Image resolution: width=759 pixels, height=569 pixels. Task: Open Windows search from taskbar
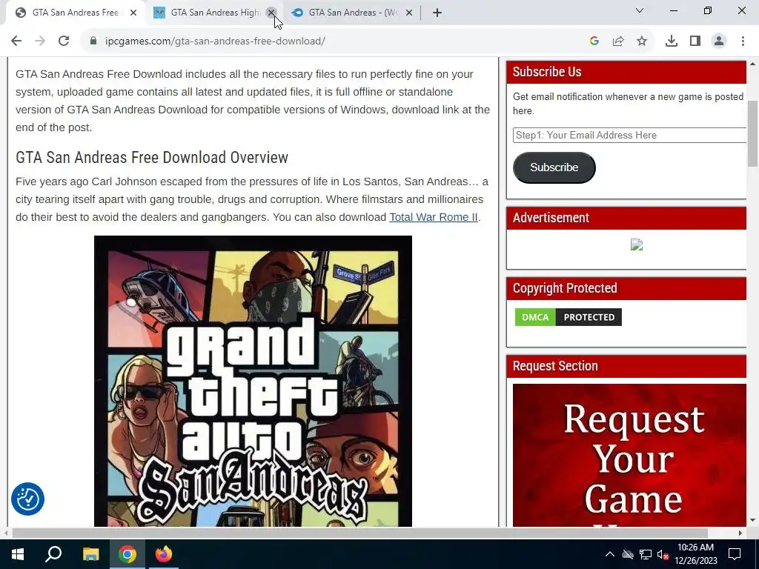point(53,554)
